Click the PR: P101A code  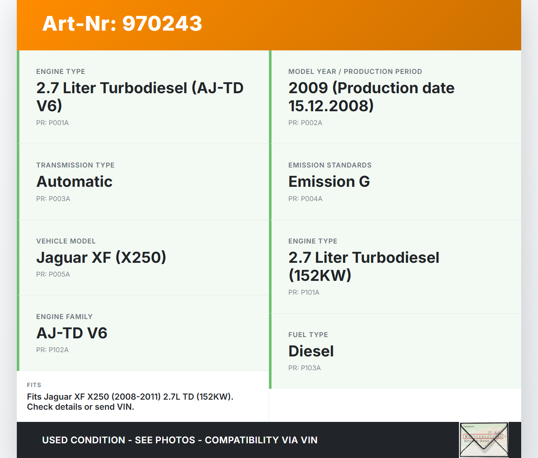[x=304, y=293]
